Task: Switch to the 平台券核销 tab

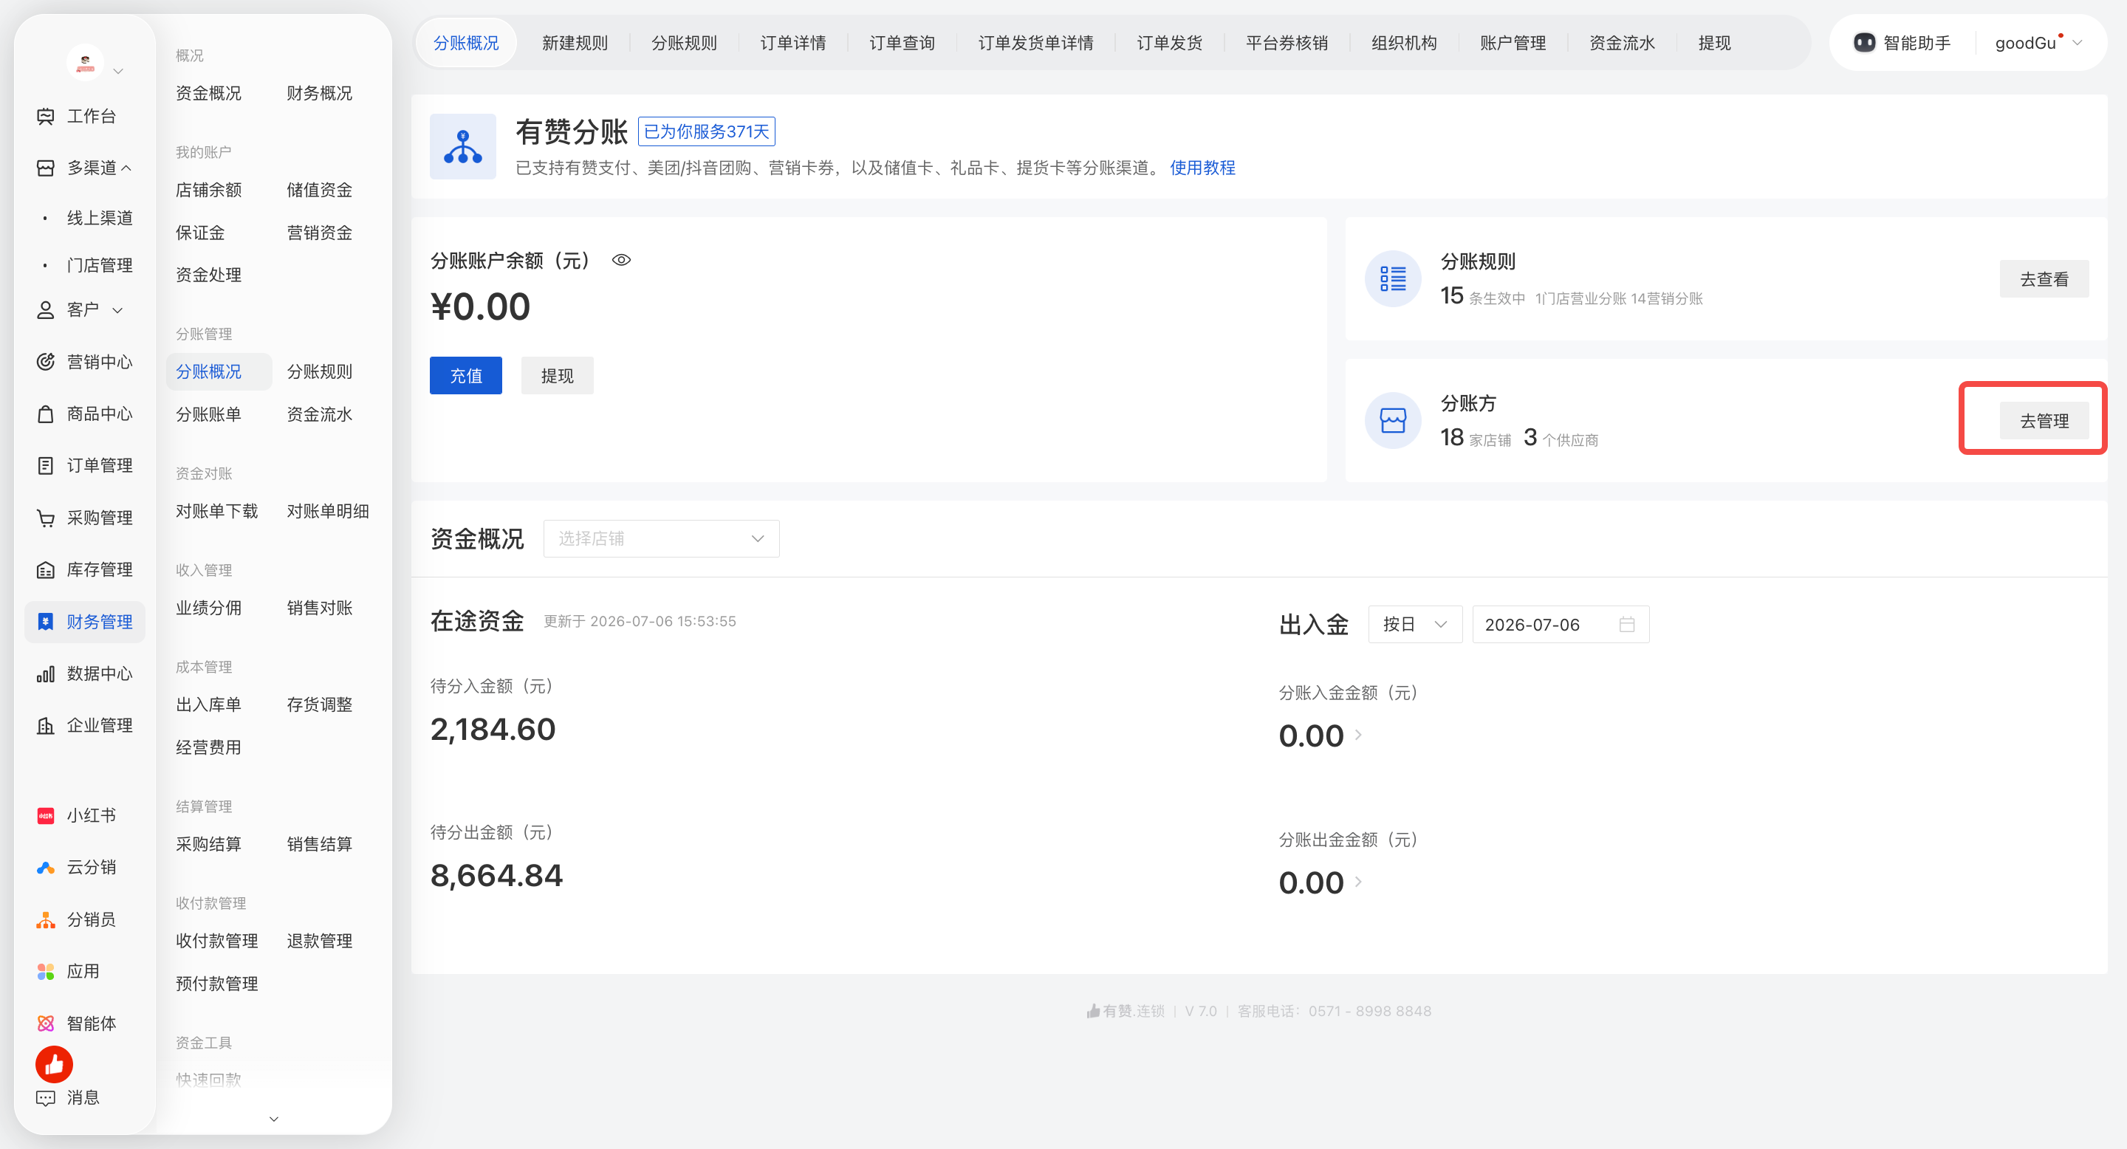Action: (1287, 43)
